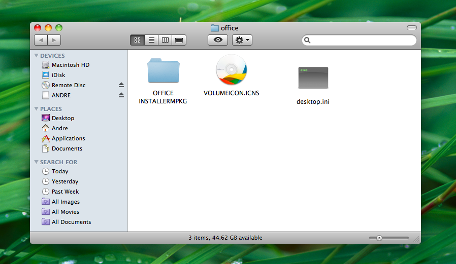Click the Applications sidebar icon
Screen dimensions: 456x264
tap(45, 138)
